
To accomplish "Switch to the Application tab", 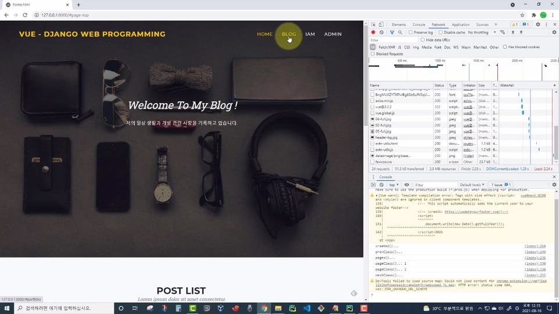I will [460, 24].
